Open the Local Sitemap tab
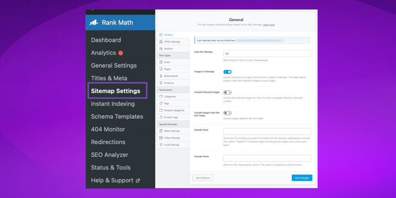Image resolution: width=396 pixels, height=198 pixels. pyautogui.click(x=173, y=145)
